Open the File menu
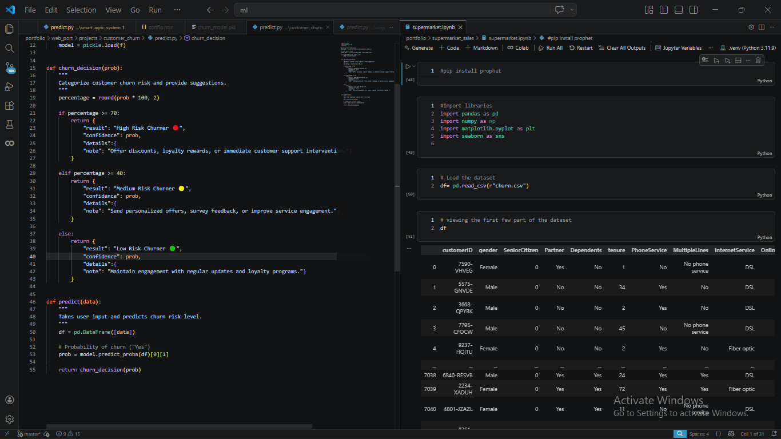 [30, 10]
